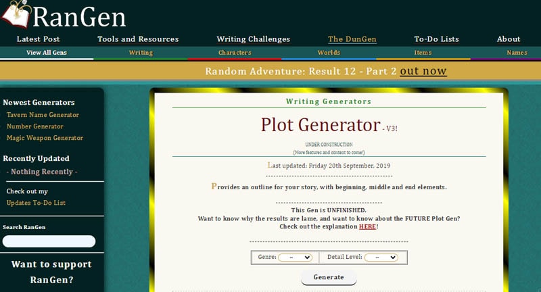Open the Updates To-Do List link
The width and height of the screenshot is (541, 292).
36,203
